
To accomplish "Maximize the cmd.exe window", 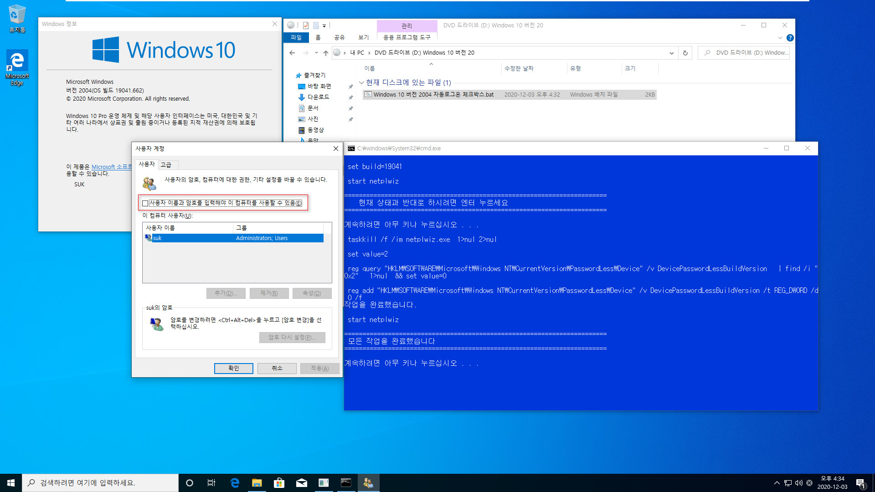I will (x=787, y=149).
